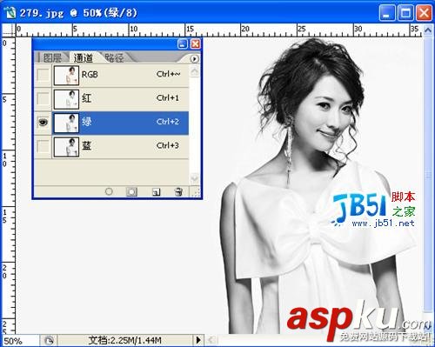The height and width of the screenshot is (347, 435).
Task: Open the Paths (路径) tab
Action: click(x=114, y=57)
